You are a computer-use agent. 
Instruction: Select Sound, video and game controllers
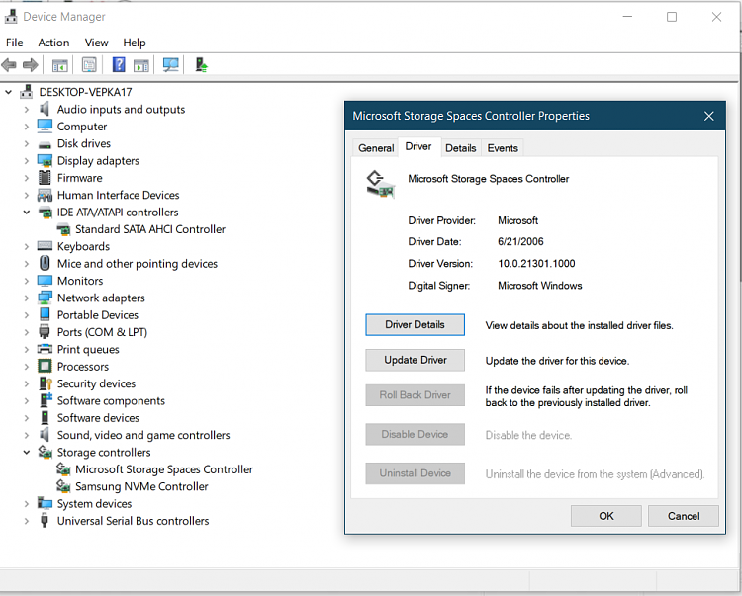pos(143,435)
